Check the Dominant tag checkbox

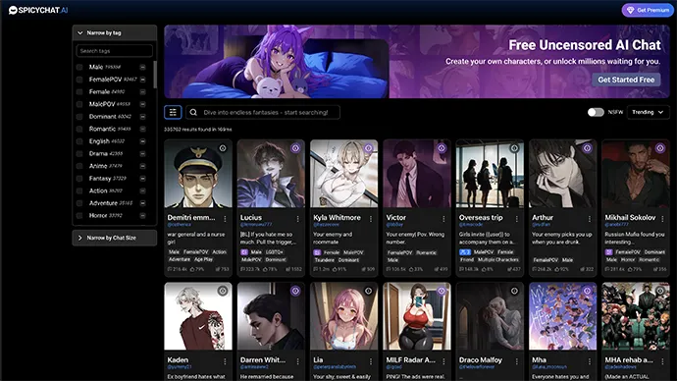click(79, 117)
